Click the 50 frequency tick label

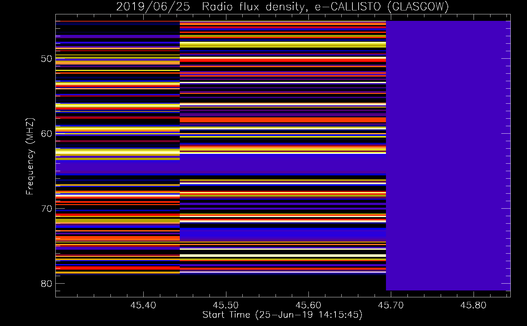[x=47, y=59]
